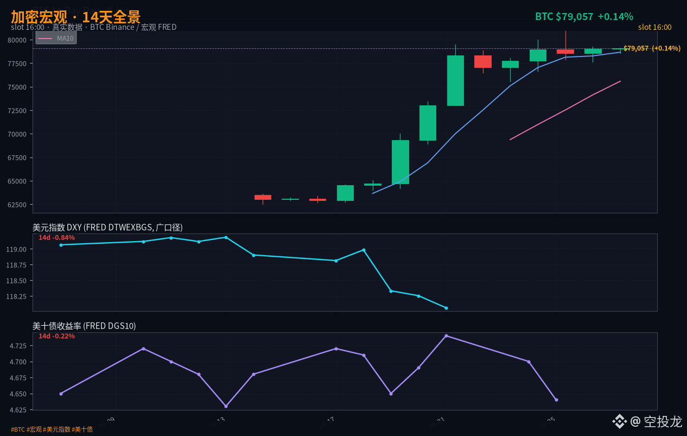Screen dimensions: 687x436
Task: Click the 4.625 label on yield axis
Action: pyautogui.click(x=17, y=410)
